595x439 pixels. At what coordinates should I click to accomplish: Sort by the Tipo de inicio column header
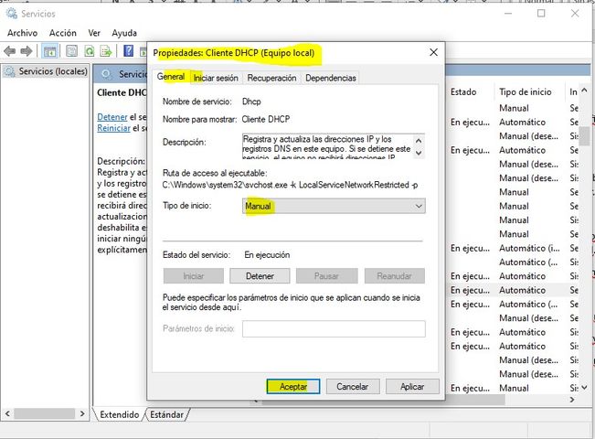tap(526, 91)
